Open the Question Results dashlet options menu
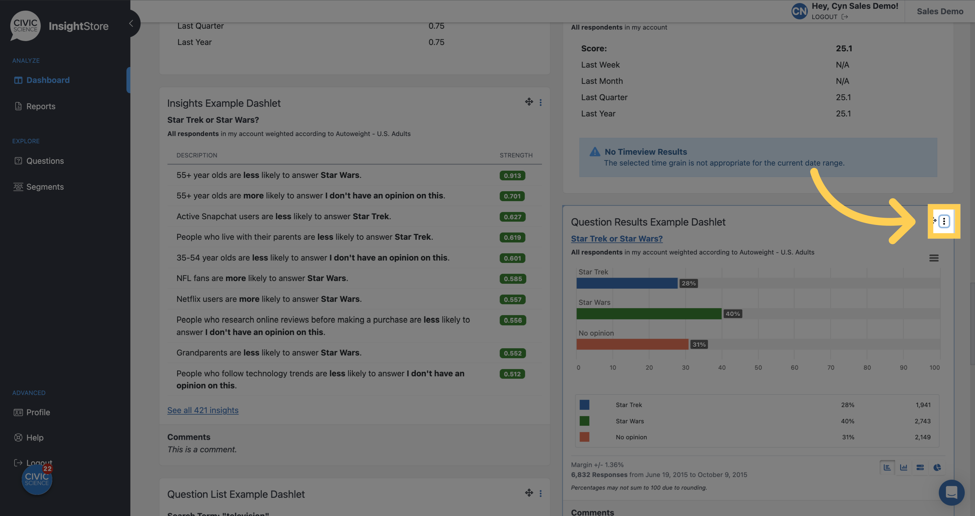This screenshot has width=975, height=516. click(x=944, y=221)
